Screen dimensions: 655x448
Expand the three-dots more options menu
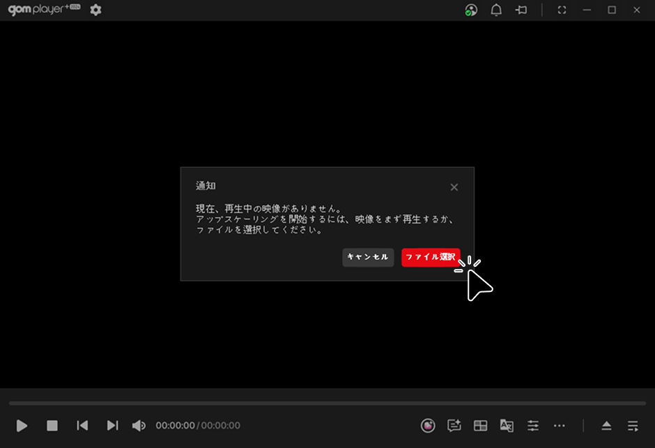[x=559, y=425]
